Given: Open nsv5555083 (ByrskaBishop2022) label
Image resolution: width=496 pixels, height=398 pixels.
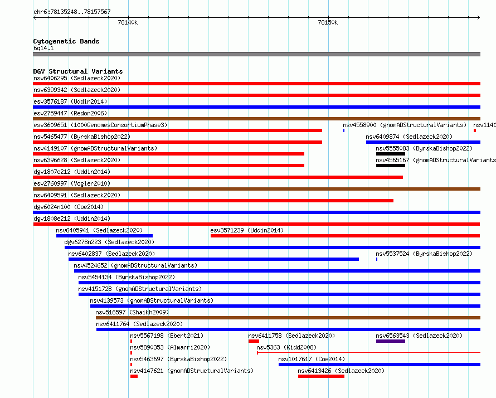Looking at the screenshot, I should pos(424,148).
